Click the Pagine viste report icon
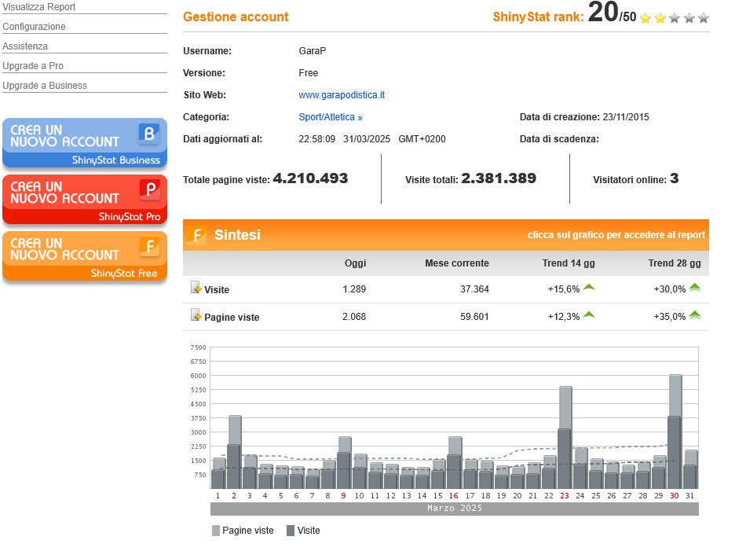 pyautogui.click(x=196, y=315)
